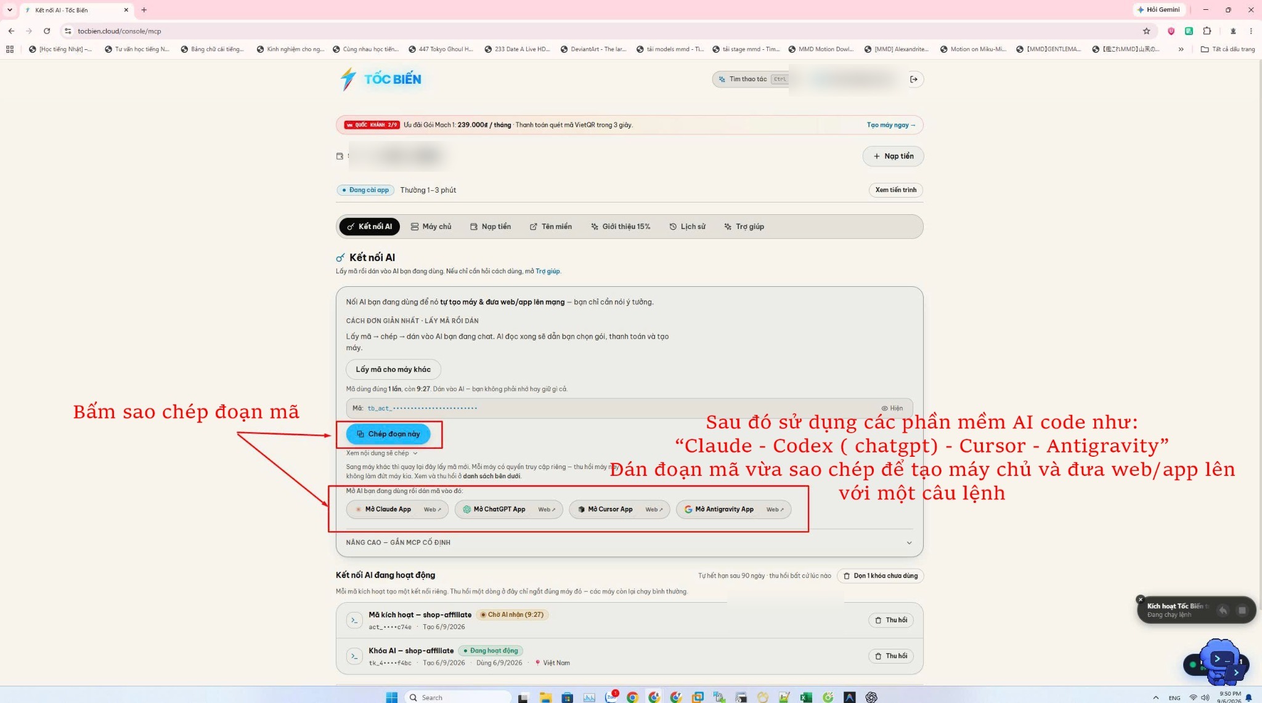Show hidden tray icons chevron

1156,697
